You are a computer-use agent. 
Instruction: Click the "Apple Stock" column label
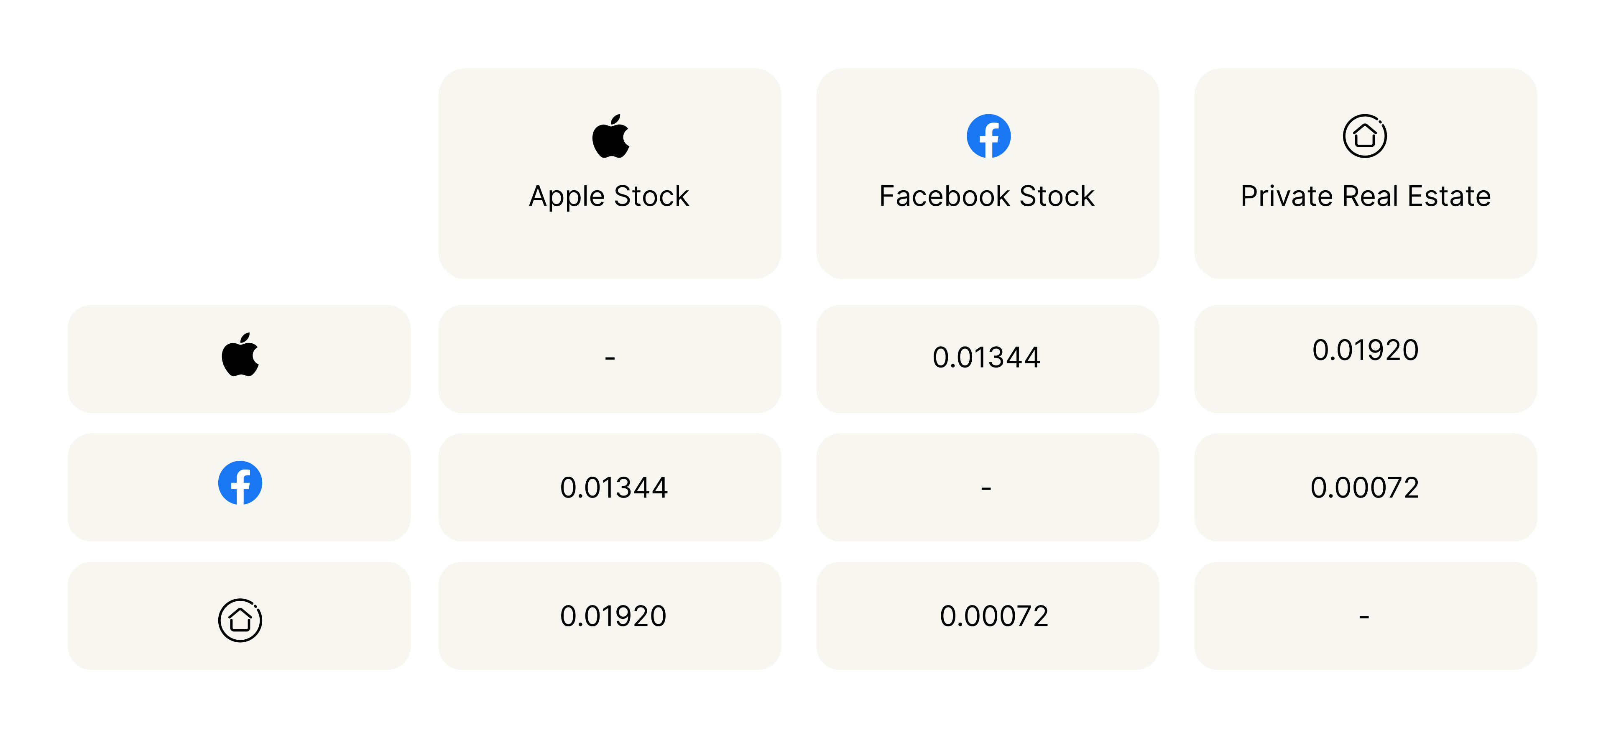click(609, 197)
